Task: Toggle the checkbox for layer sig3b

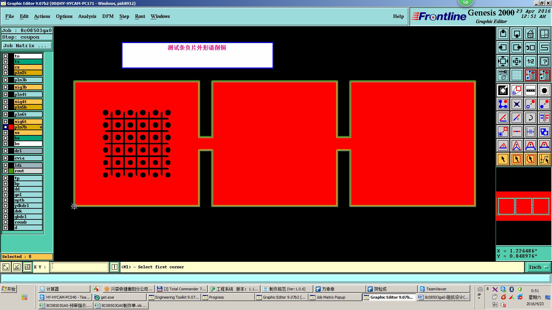Action: click(6, 87)
